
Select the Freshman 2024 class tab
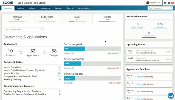[x=17, y=19]
